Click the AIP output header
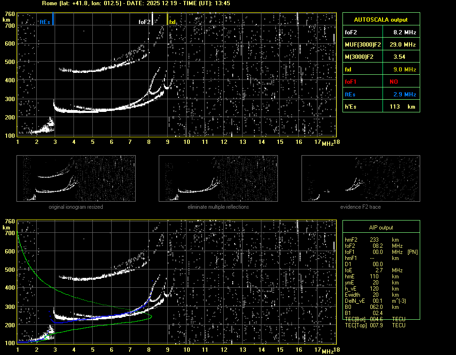The height and width of the screenshot is (355, 456). point(381,227)
